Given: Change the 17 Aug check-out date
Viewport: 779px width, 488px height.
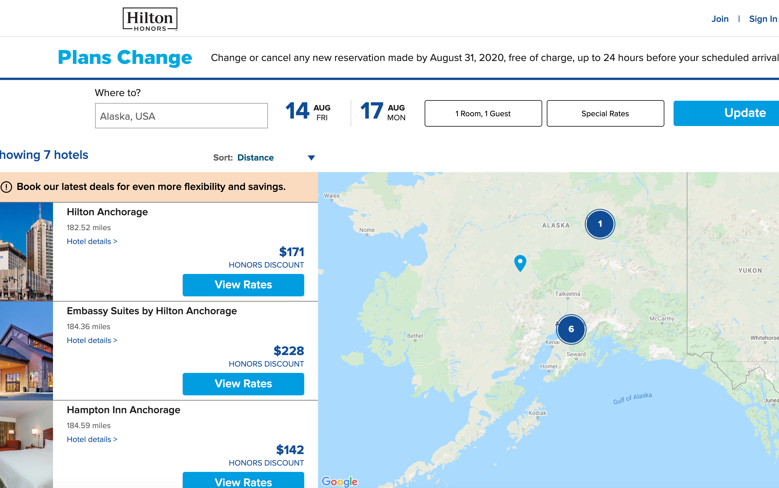Looking at the screenshot, I should coord(383,112).
